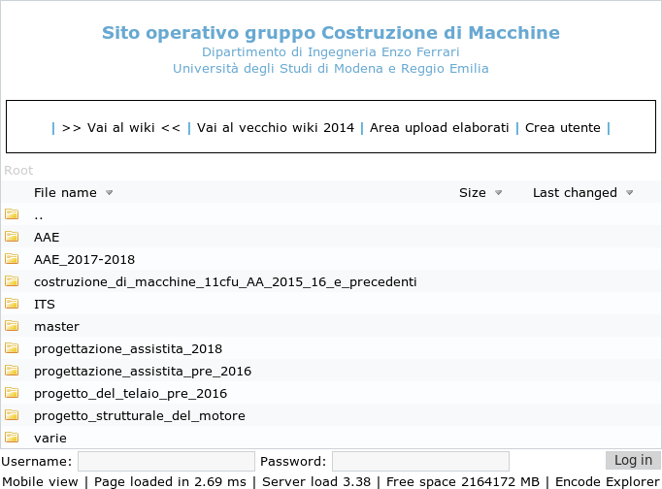Click the ITS folder icon
The height and width of the screenshot is (489, 662).
click(x=12, y=304)
